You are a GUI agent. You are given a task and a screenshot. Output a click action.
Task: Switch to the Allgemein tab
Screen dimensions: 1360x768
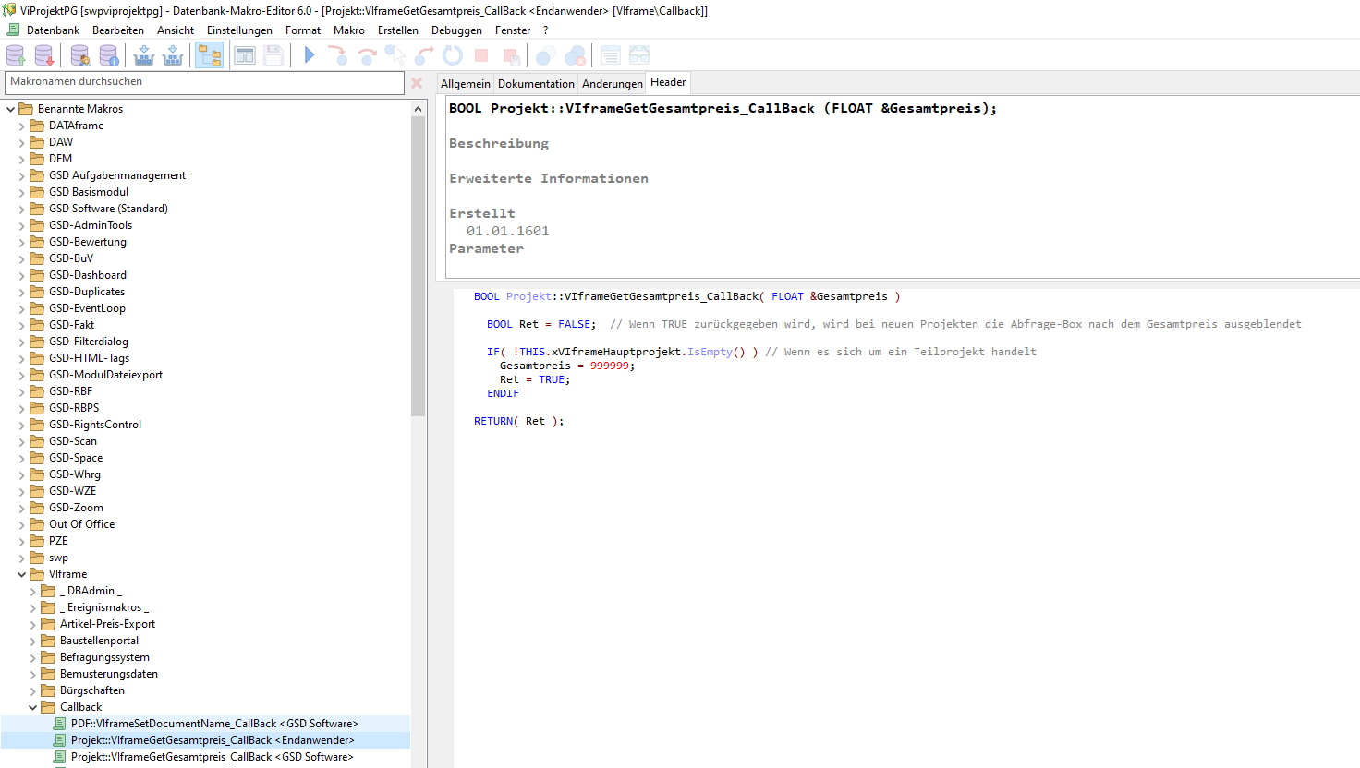(x=466, y=84)
